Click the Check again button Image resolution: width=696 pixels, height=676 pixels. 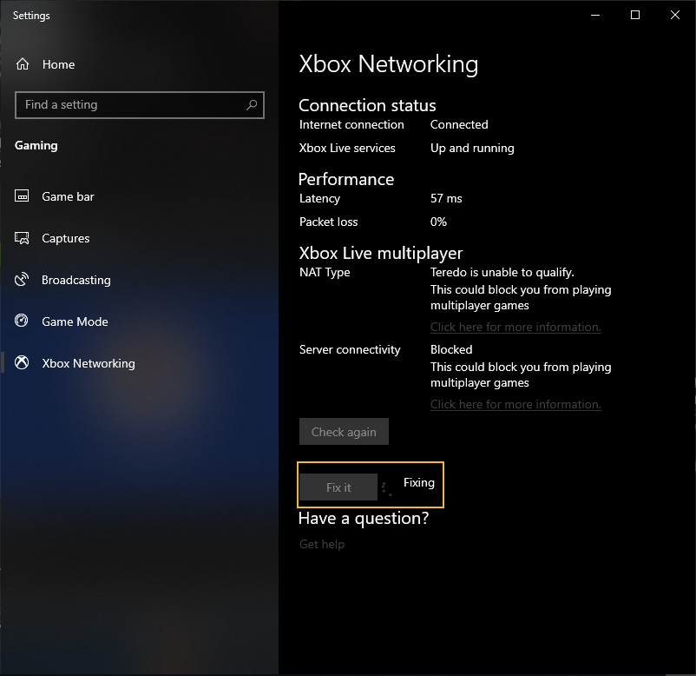coord(344,432)
